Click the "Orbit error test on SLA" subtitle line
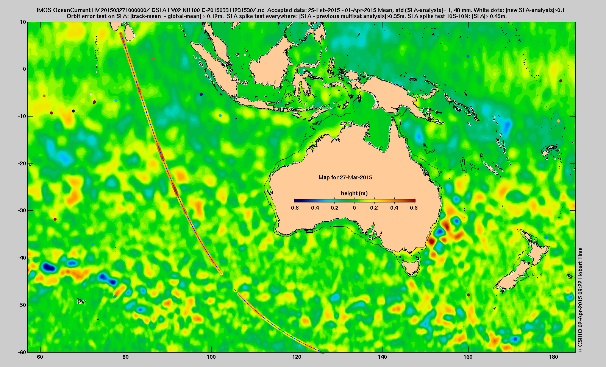 point(287,16)
